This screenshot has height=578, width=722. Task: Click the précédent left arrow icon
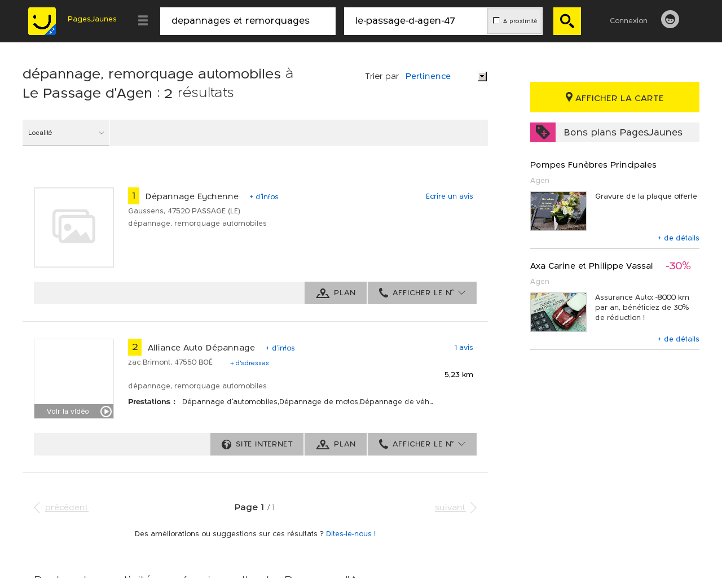pyautogui.click(x=37, y=507)
